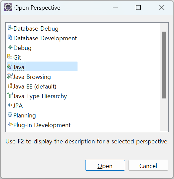The width and height of the screenshot is (174, 179).
Task: Pick the Plug-in Development entry
Action: [39, 125]
